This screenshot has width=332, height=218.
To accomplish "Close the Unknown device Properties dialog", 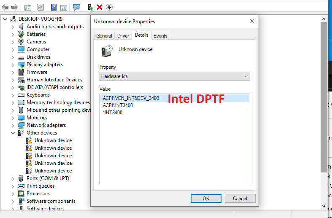I will (252, 21).
